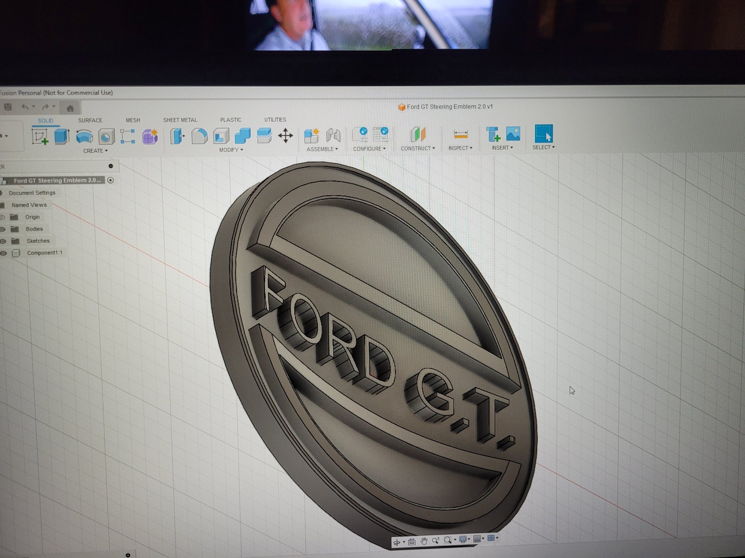Open the undo history dropdown arrow

pos(34,106)
